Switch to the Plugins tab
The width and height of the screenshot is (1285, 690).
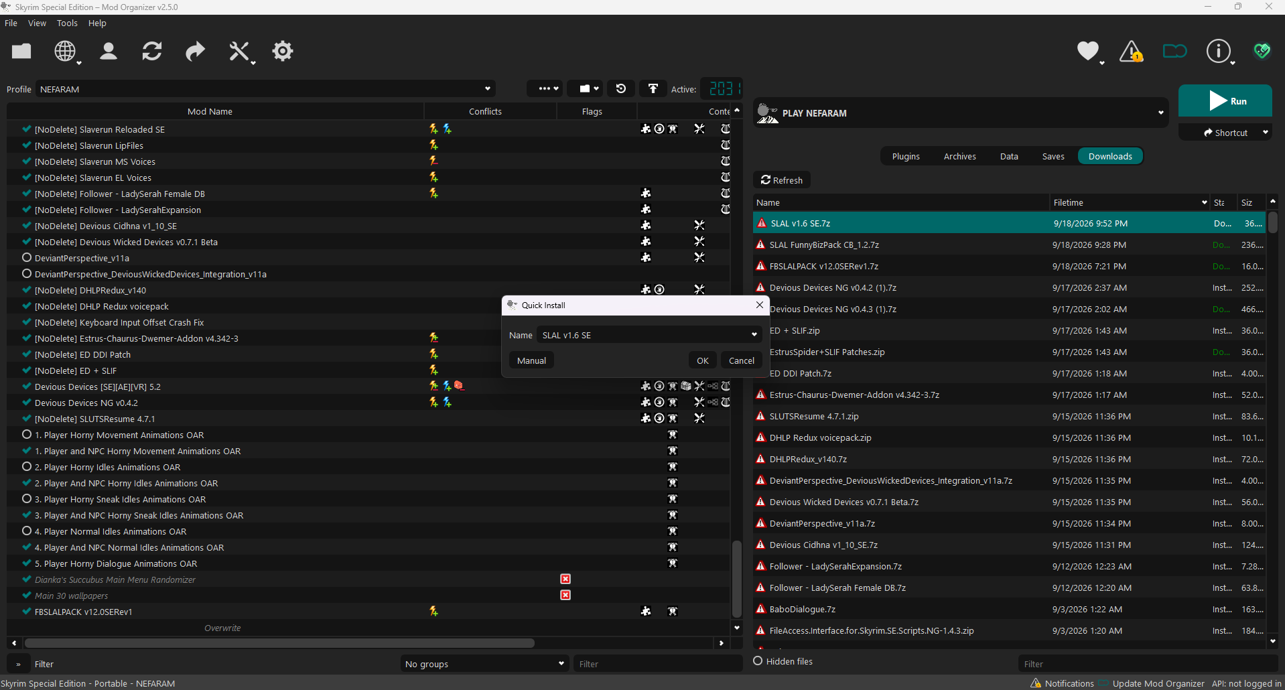coord(906,156)
